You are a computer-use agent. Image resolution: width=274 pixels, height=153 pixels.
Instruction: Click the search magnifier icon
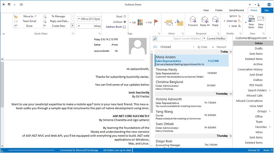coord(155,38)
